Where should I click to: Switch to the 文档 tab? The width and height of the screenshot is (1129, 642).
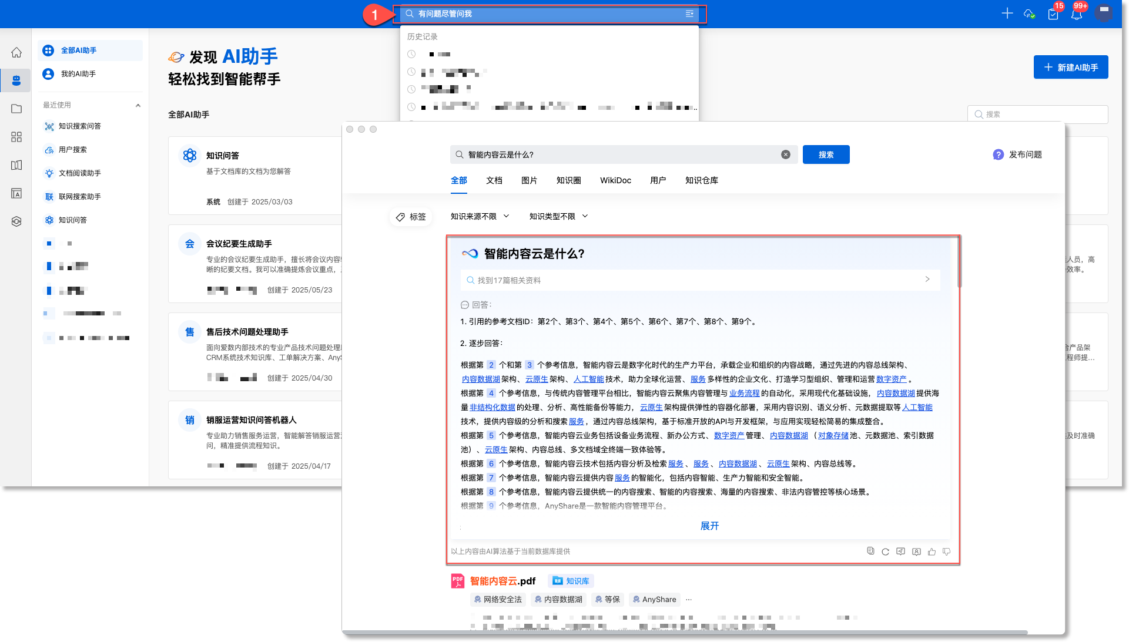point(494,180)
